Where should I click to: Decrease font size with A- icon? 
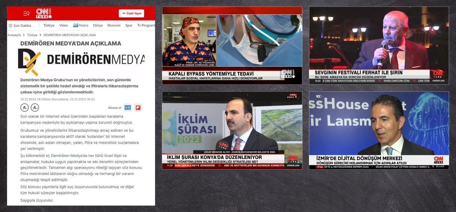tap(25, 108)
